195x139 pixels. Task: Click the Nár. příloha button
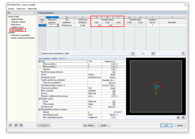pos(89,125)
